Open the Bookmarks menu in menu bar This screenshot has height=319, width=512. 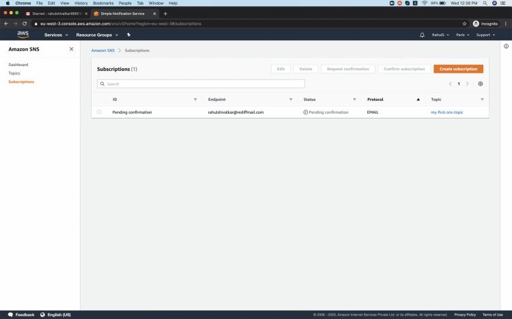pos(102,3)
